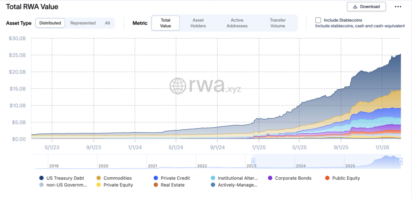Choose the All asset type option
The image size is (412, 199).
[x=107, y=23]
